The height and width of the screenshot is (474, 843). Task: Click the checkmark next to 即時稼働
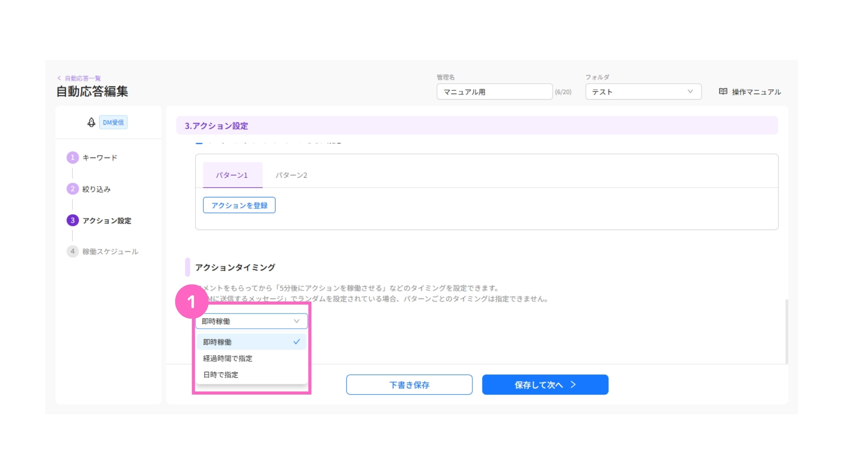coord(297,341)
